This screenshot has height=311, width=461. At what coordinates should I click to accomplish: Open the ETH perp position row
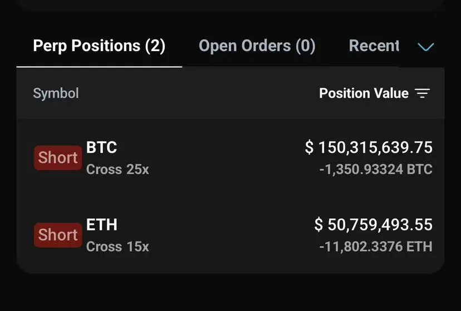(x=230, y=235)
